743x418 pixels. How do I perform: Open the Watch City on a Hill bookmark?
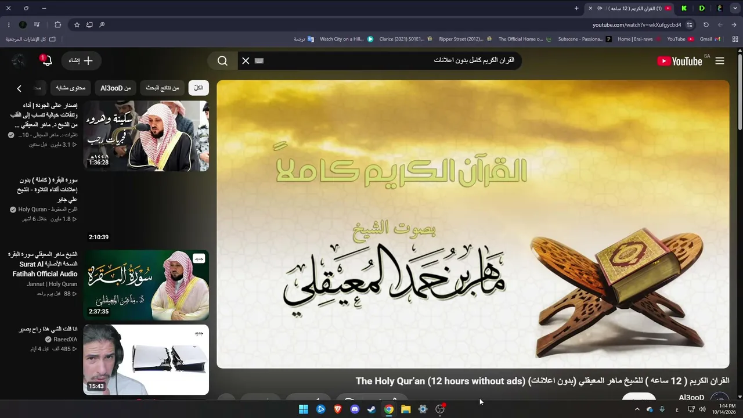click(x=347, y=39)
